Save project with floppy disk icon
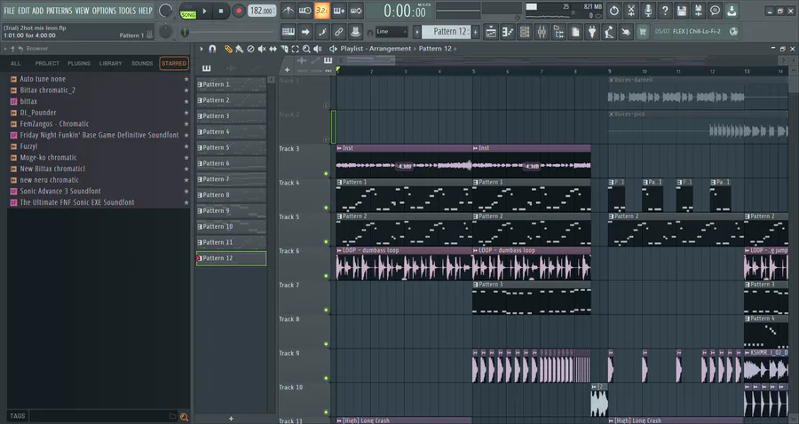 click(x=681, y=11)
